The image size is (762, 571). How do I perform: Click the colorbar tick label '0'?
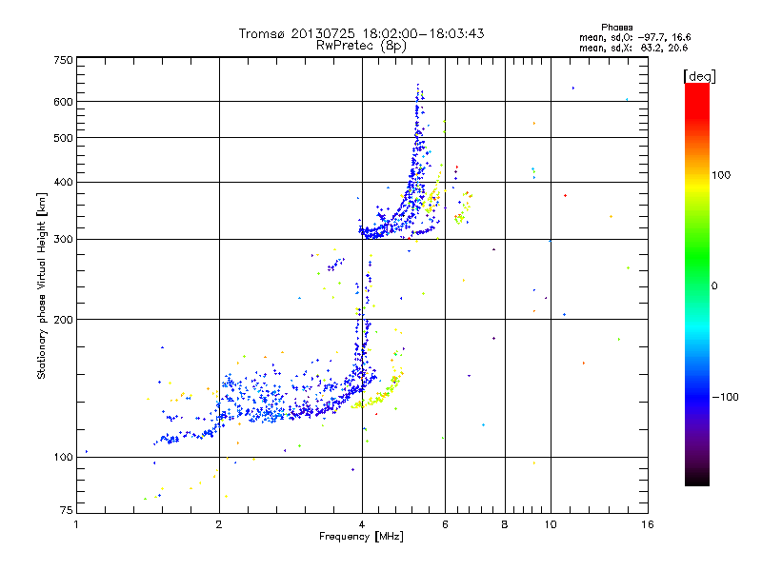[x=713, y=286]
